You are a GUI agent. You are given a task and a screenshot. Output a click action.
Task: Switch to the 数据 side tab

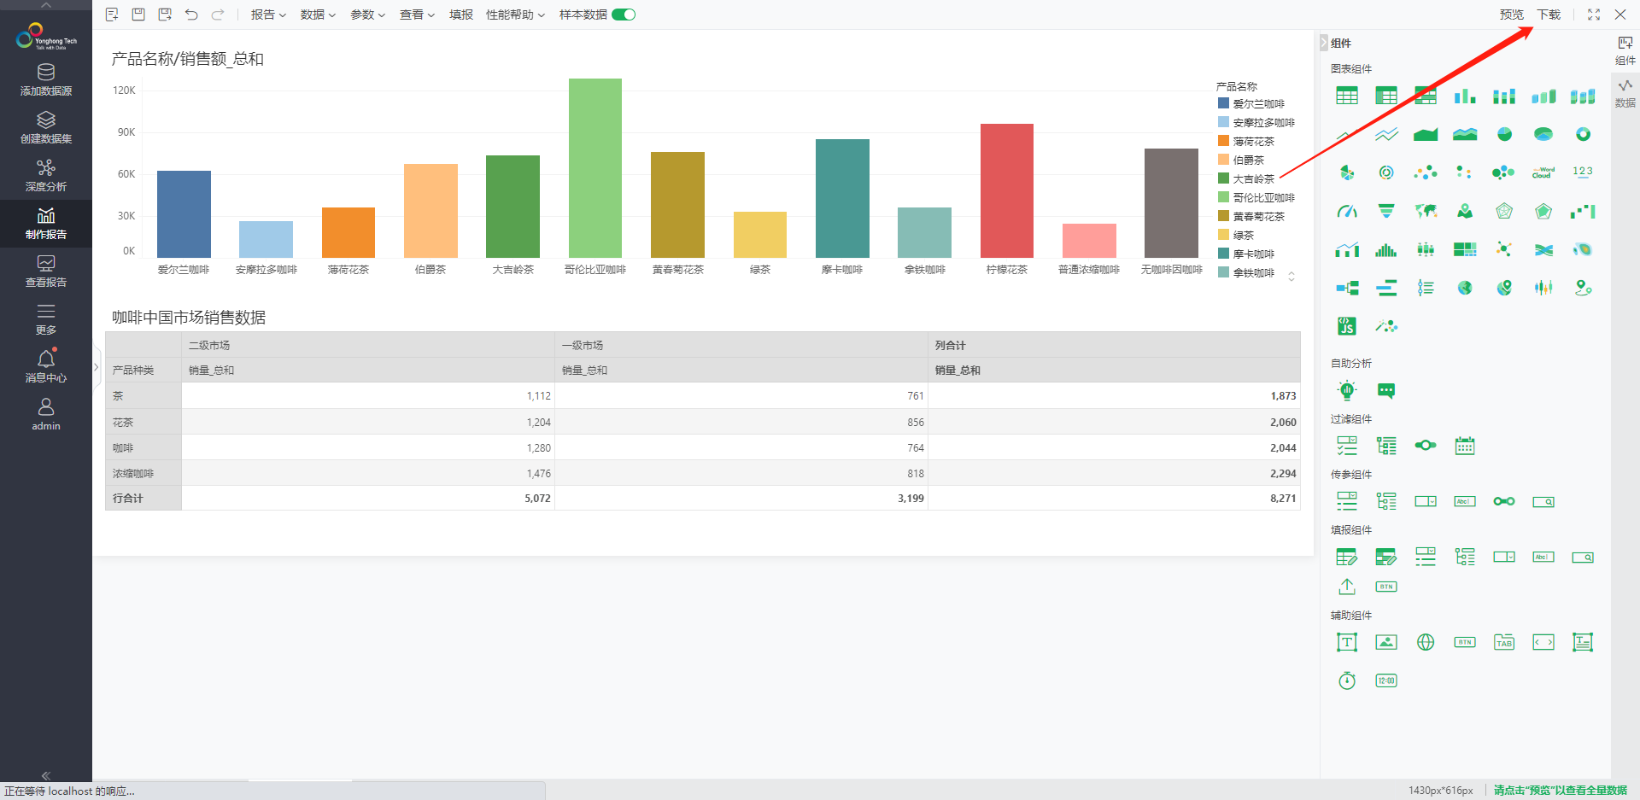click(1625, 93)
